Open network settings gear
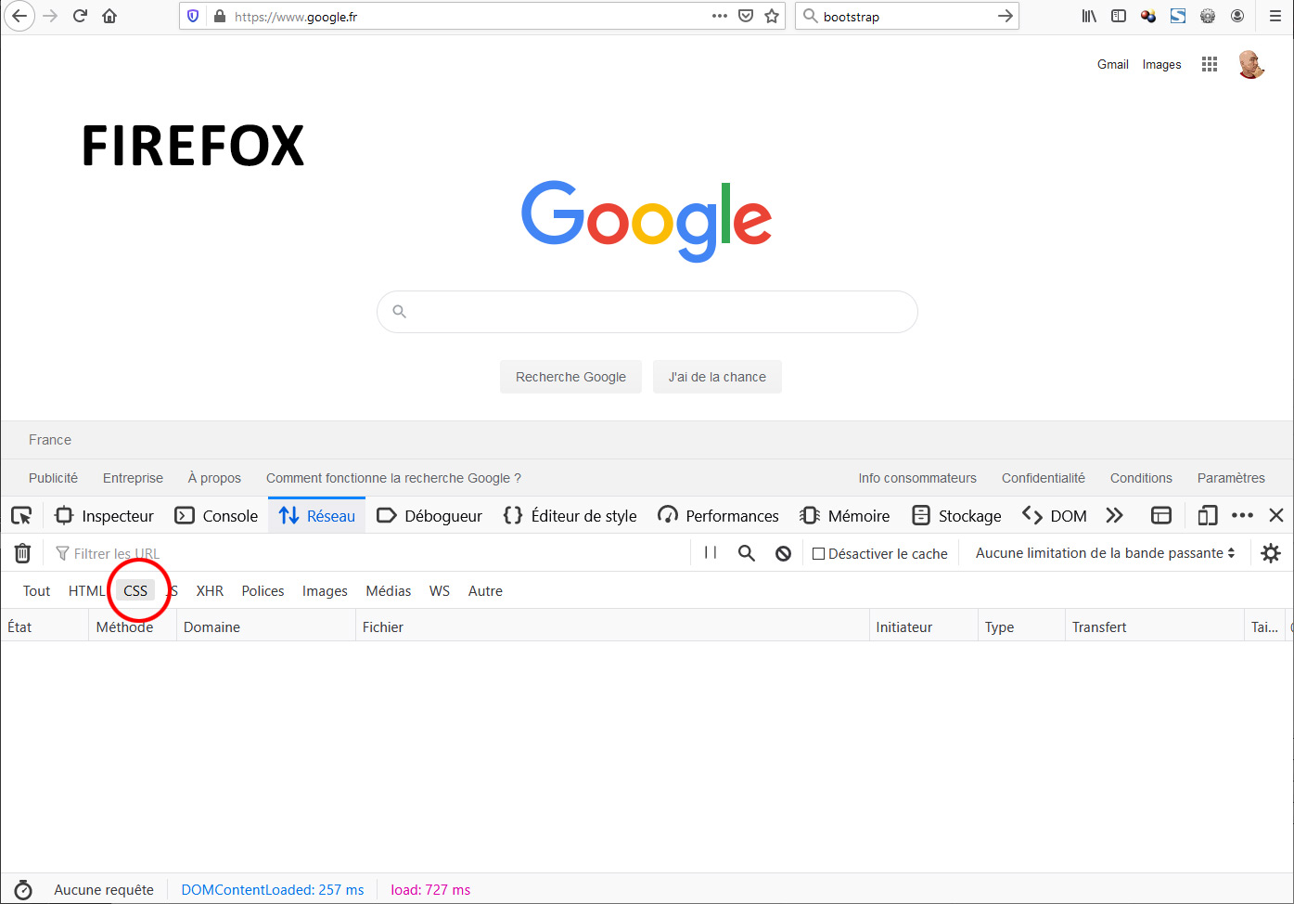This screenshot has width=1294, height=904. click(x=1271, y=553)
